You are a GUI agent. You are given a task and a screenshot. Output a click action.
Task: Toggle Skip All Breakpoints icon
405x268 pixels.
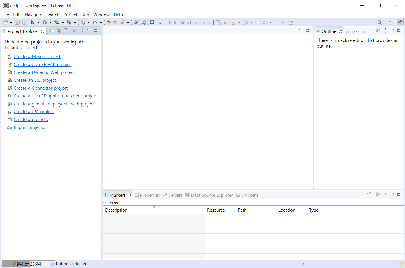[x=160, y=22]
